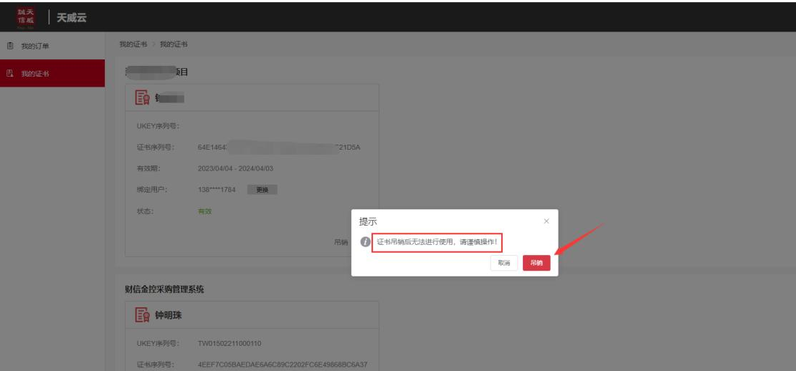Image resolution: width=796 pixels, height=371 pixels.
Task: Click the green 有效 status label
Action: point(205,211)
